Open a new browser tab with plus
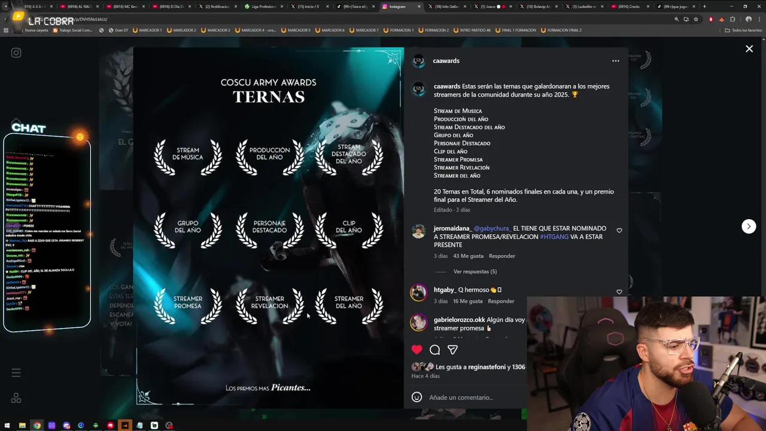The image size is (766, 431). click(704, 7)
